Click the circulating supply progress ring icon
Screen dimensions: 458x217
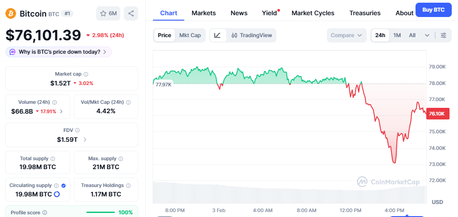click(57, 194)
